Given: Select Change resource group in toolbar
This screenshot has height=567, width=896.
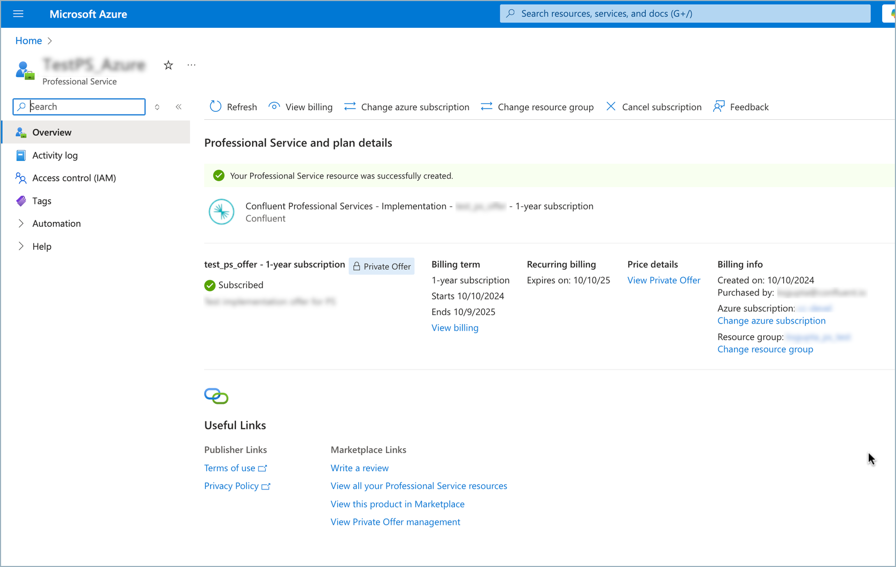Looking at the screenshot, I should [x=537, y=107].
